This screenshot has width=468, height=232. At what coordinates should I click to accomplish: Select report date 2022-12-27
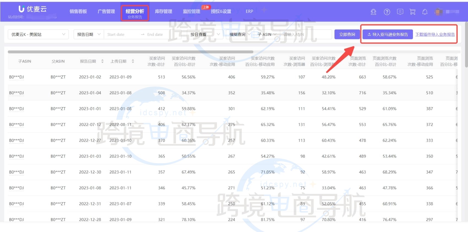click(90, 140)
